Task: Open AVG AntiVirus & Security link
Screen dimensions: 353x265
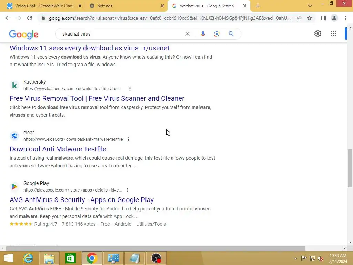Action: [82, 200]
